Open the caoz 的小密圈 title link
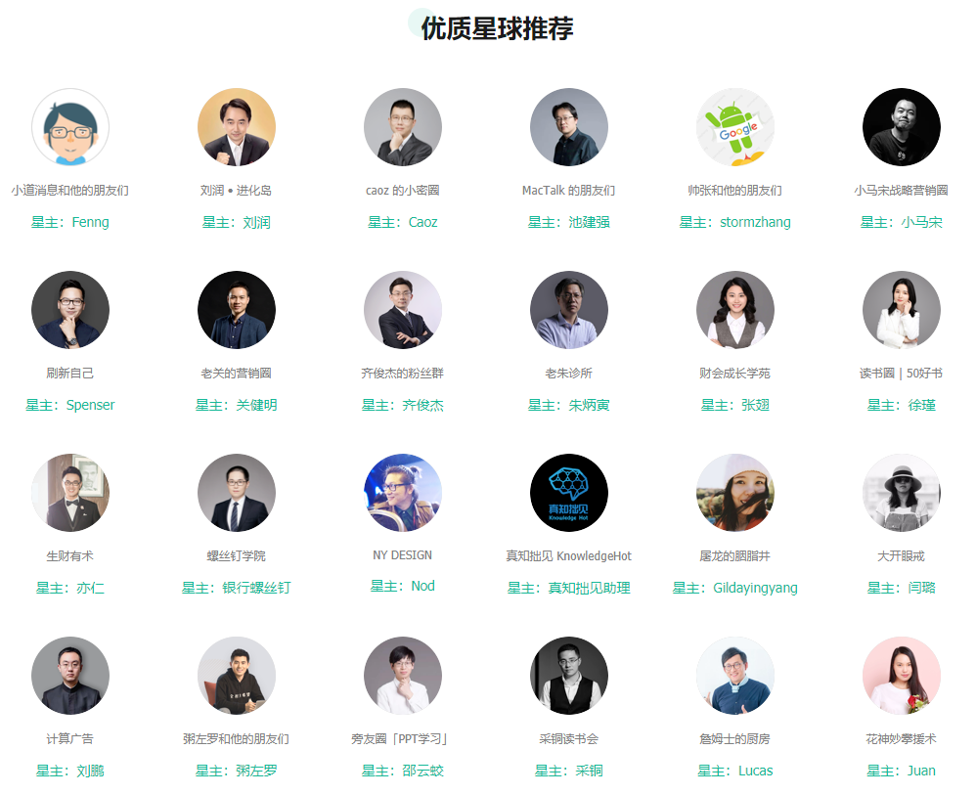Image resolution: width=976 pixels, height=794 pixels. pyautogui.click(x=403, y=191)
